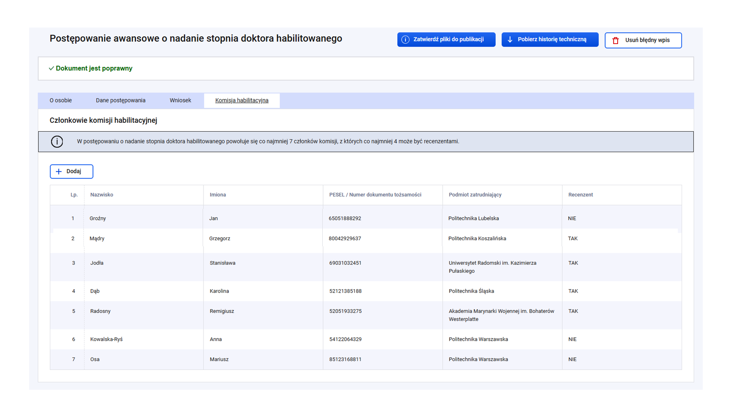Open the O osobie tab
Image resolution: width=733 pixels, height=402 pixels.
click(61, 101)
